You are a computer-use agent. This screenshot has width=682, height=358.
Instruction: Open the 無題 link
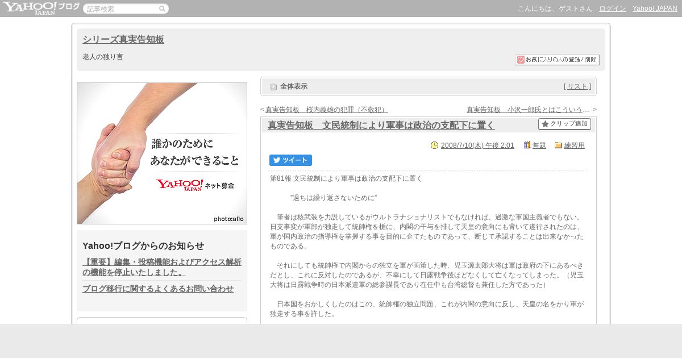[539, 145]
